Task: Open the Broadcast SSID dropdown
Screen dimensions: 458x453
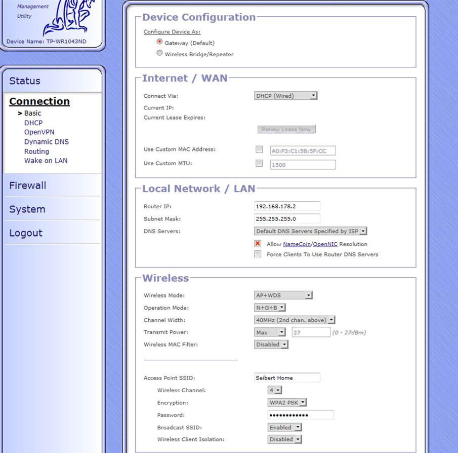Action: point(285,427)
